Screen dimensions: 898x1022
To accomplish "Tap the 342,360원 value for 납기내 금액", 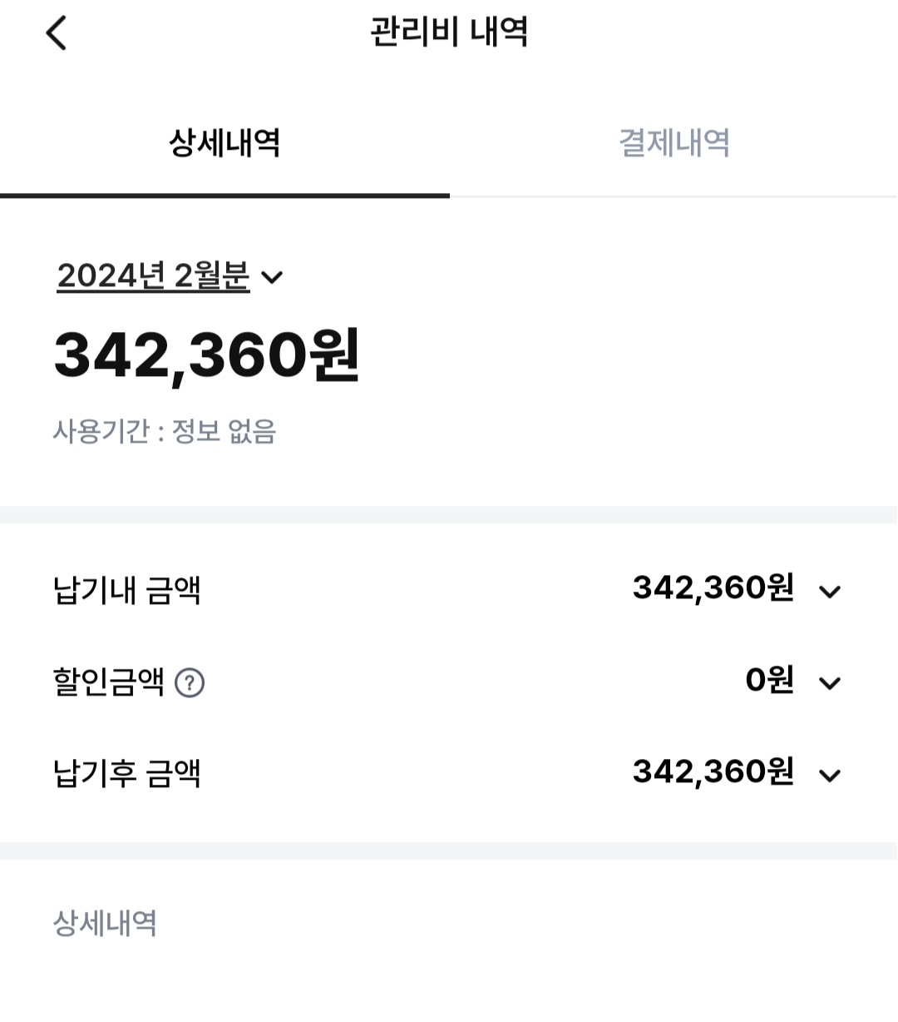I will coord(713,588).
